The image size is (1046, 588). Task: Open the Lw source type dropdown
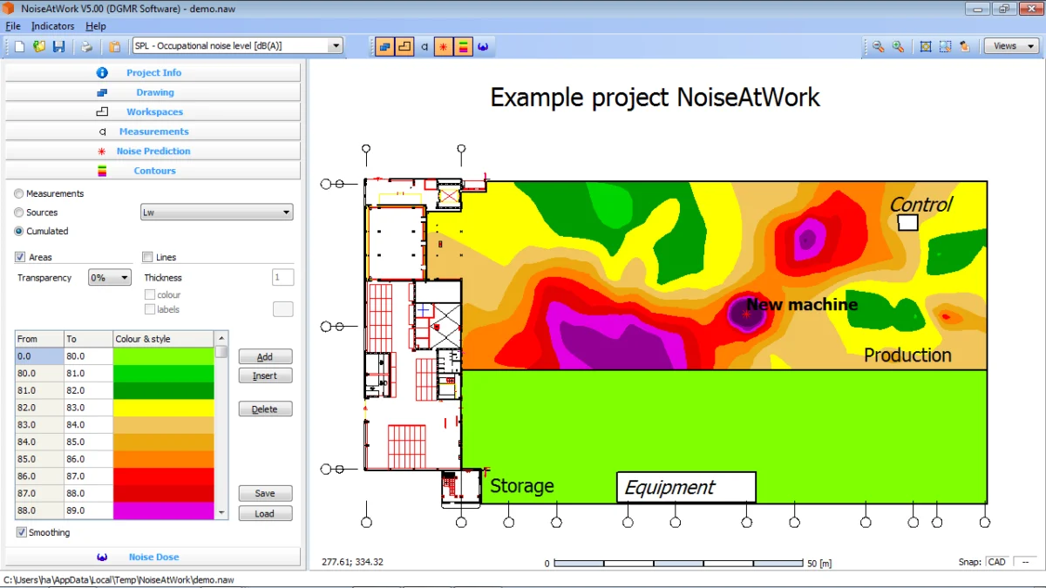(x=217, y=212)
